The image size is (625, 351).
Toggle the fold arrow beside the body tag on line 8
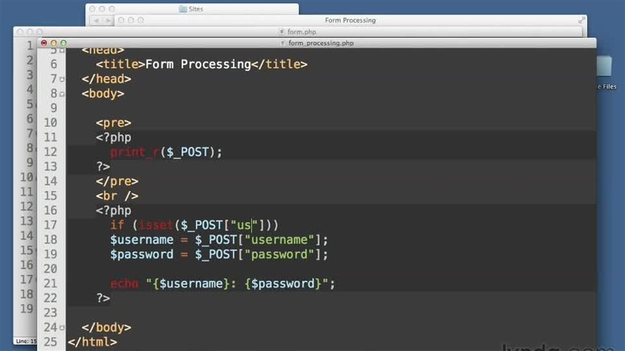62,94
